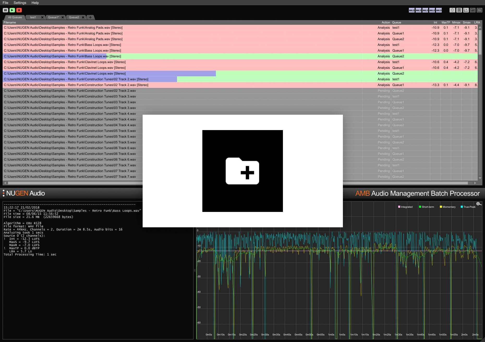Viewport: 485px width, 342px height.
Task: Click the download arrow toolbar icon
Action: (x=452, y=10)
